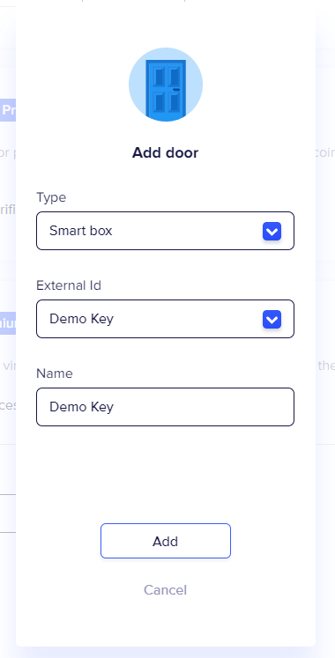The image size is (335, 658).
Task: Select the Smart box text in Type
Action: (80, 231)
